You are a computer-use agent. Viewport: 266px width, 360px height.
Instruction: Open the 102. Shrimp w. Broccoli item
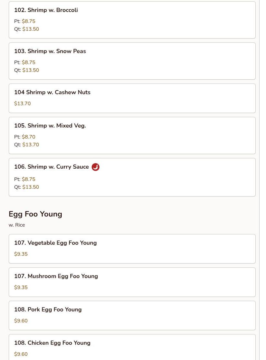coord(132,20)
